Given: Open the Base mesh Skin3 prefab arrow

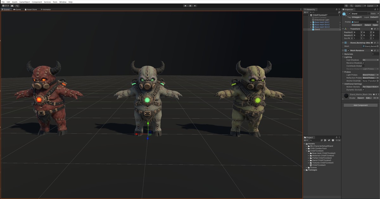Looking at the screenshot, I should pos(340,27).
